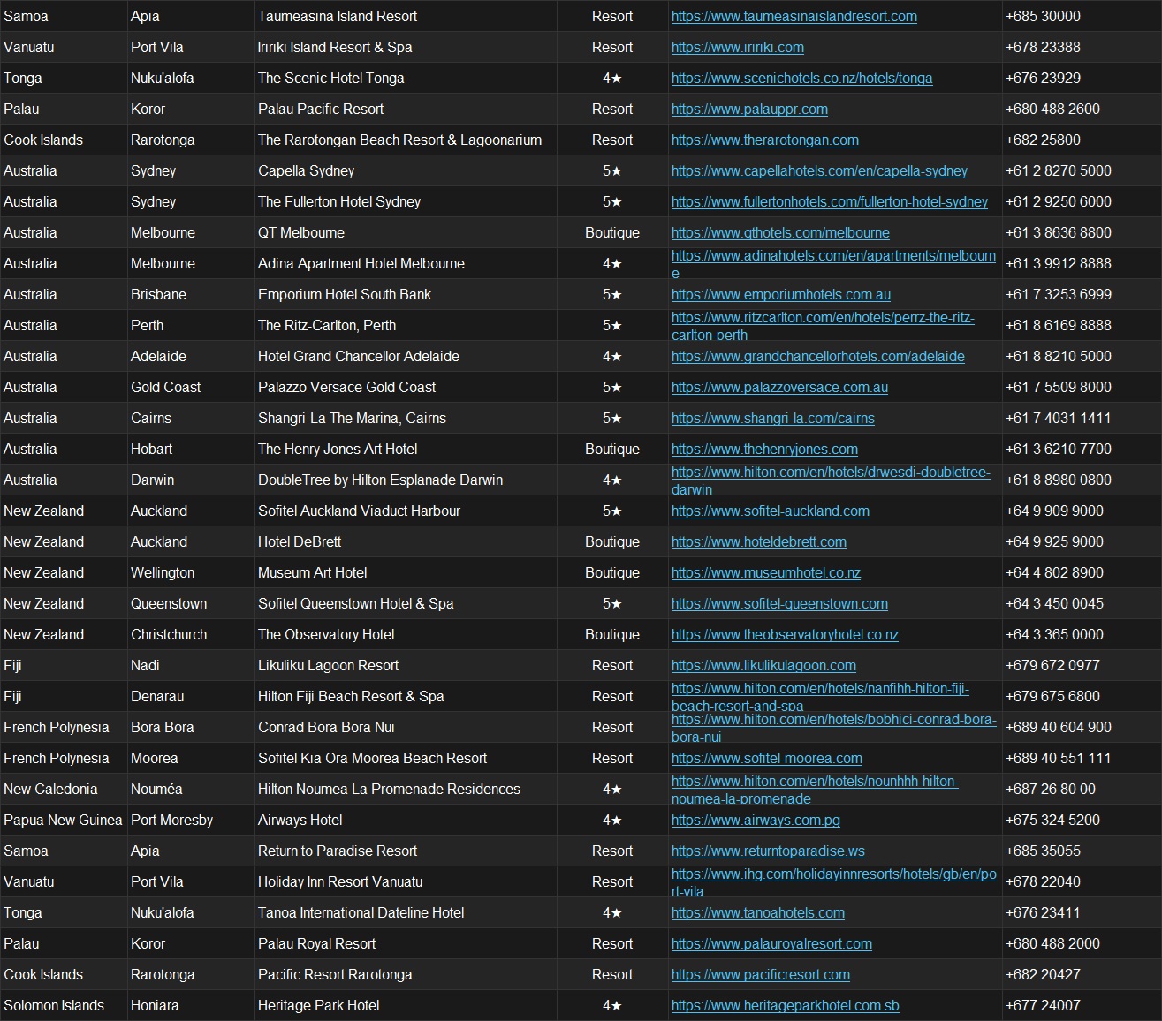Click the New Caledonia country cell

[64, 789]
